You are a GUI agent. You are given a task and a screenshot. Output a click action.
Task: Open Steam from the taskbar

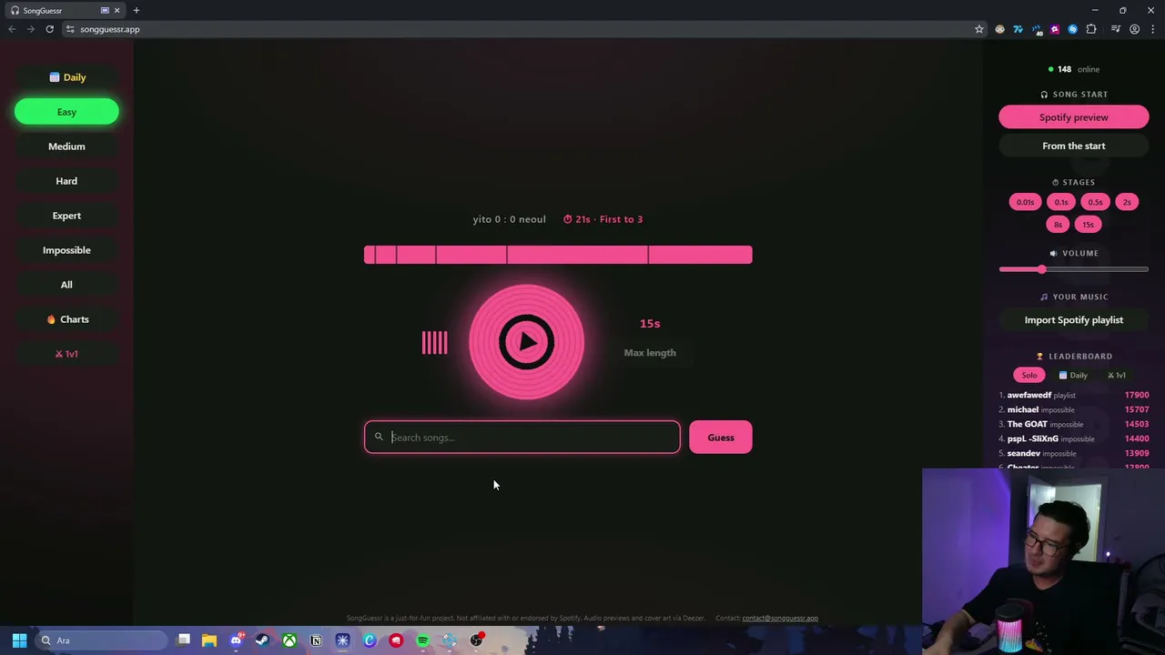pyautogui.click(x=262, y=640)
